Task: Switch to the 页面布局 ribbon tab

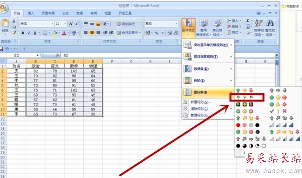Action: coord(48,13)
